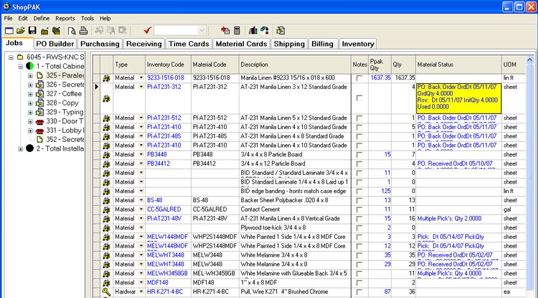Viewport: 538px width, 298px height.
Task: Open the Type dropdown on the MDF148 row
Action: tap(141, 283)
